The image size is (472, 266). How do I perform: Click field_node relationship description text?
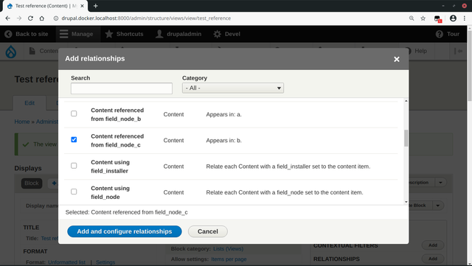[285, 192]
